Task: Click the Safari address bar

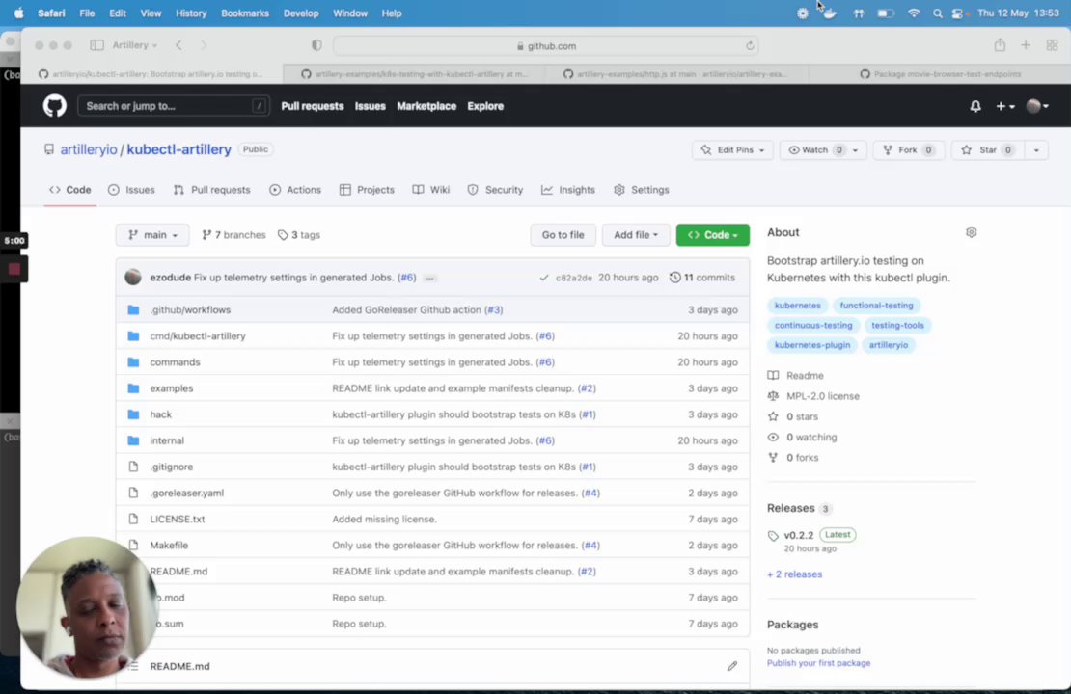Action: [545, 45]
